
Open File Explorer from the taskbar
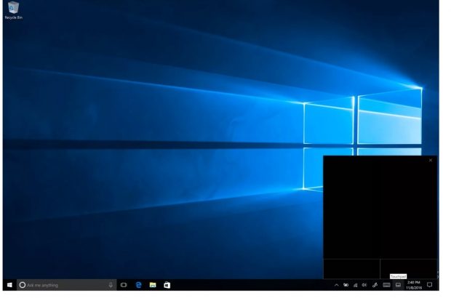153,285
